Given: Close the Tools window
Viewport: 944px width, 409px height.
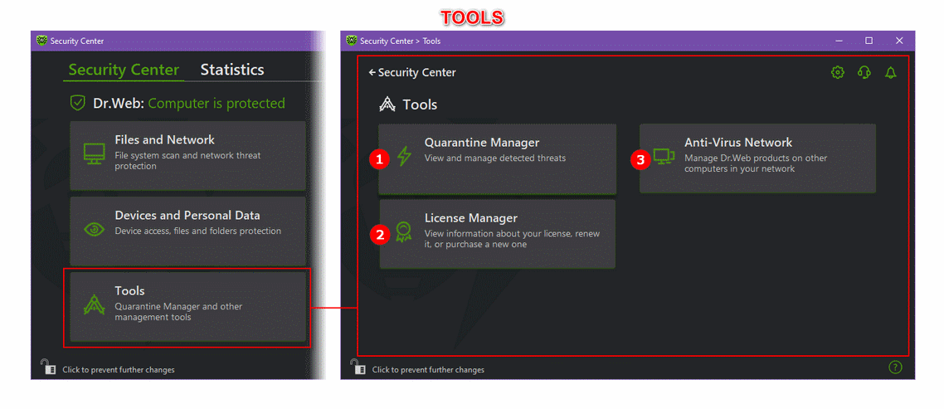Looking at the screenshot, I should [899, 41].
